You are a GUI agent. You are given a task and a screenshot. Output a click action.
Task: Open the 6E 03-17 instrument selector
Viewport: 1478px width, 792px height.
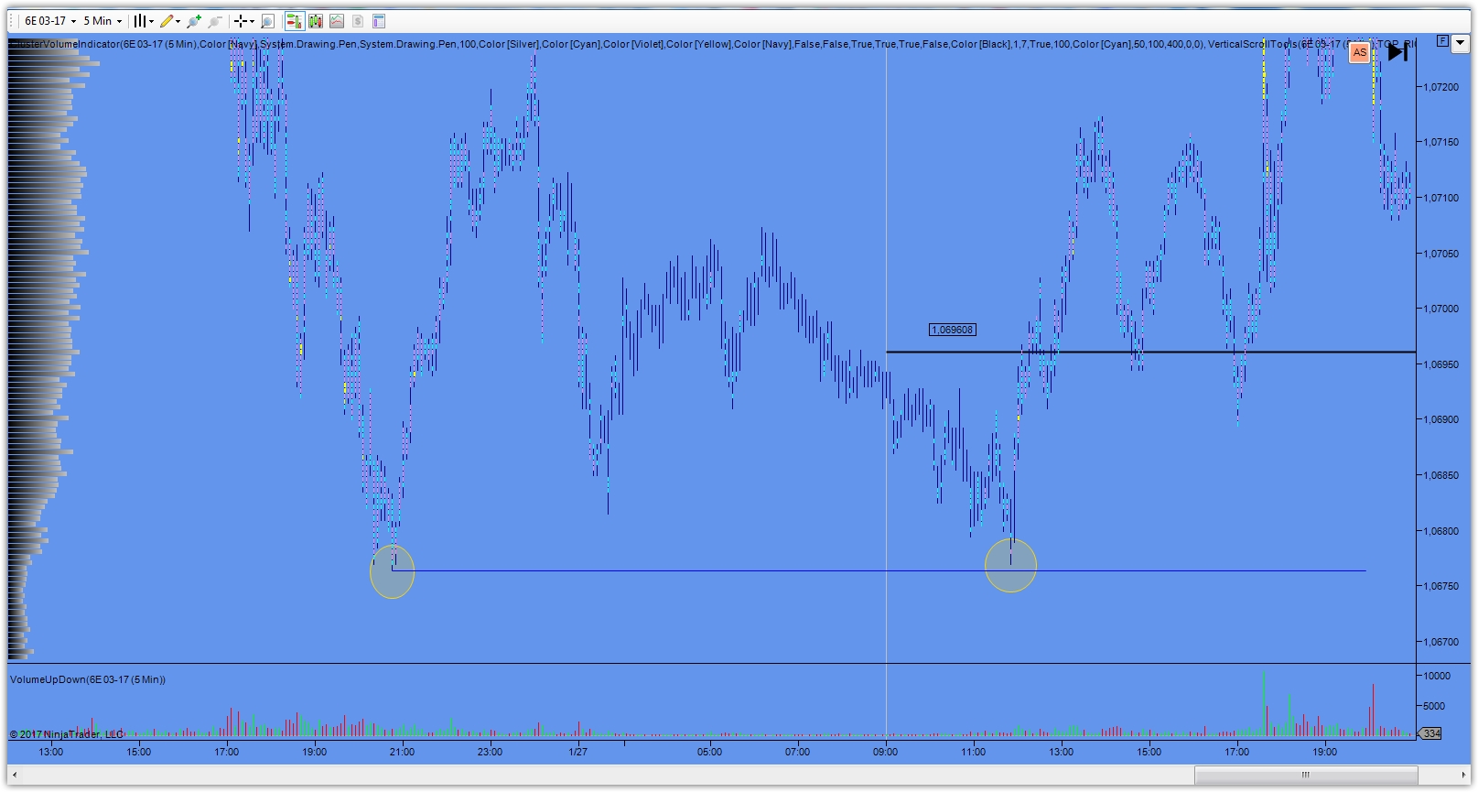click(50, 21)
